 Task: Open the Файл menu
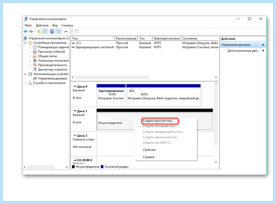28,25
